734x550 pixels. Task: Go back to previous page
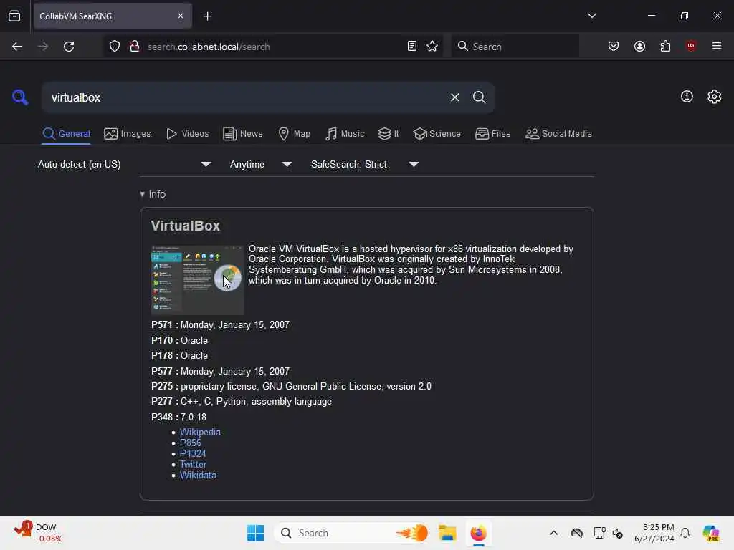(17, 47)
